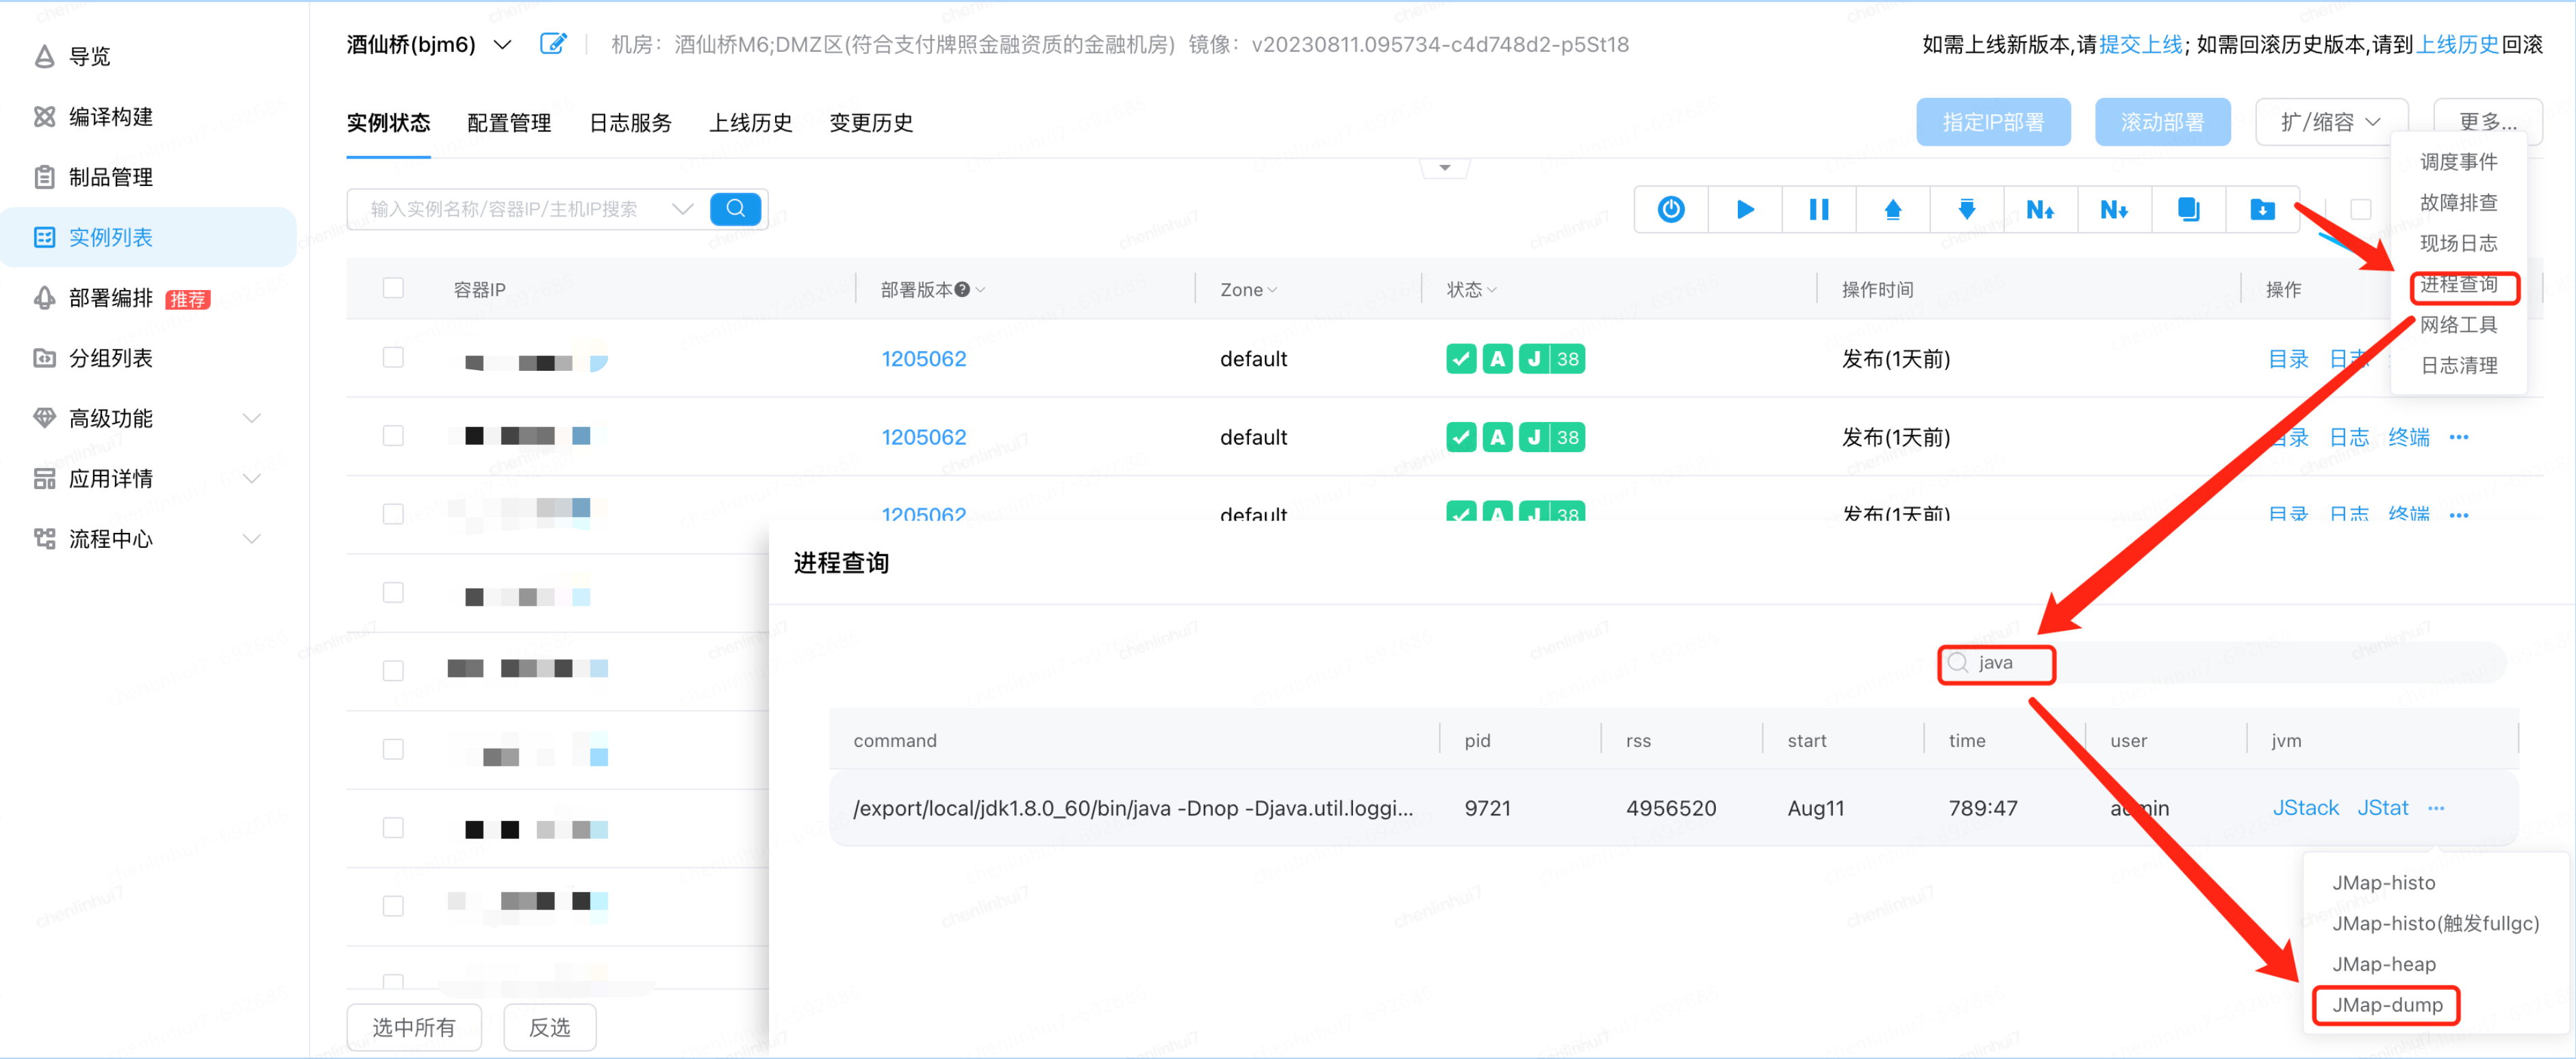This screenshot has width=2576, height=1059.
Task: Select JMap-dump from the jvm menu
Action: coord(2386,1004)
